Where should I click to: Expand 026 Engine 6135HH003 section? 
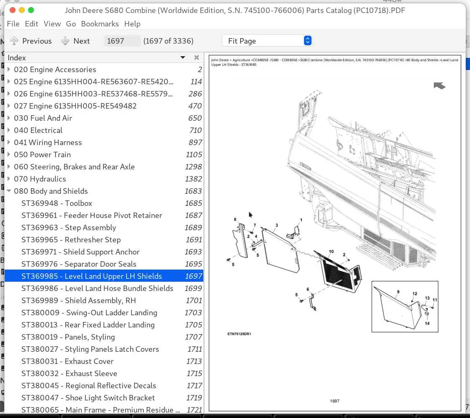point(9,94)
